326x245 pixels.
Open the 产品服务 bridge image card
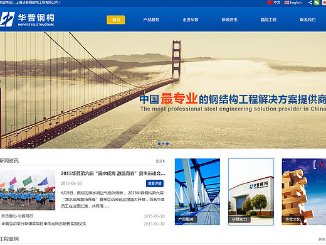197,192
